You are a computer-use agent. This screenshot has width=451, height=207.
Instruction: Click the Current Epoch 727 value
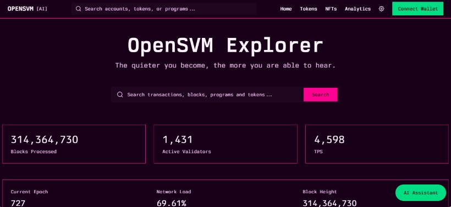[x=18, y=203]
